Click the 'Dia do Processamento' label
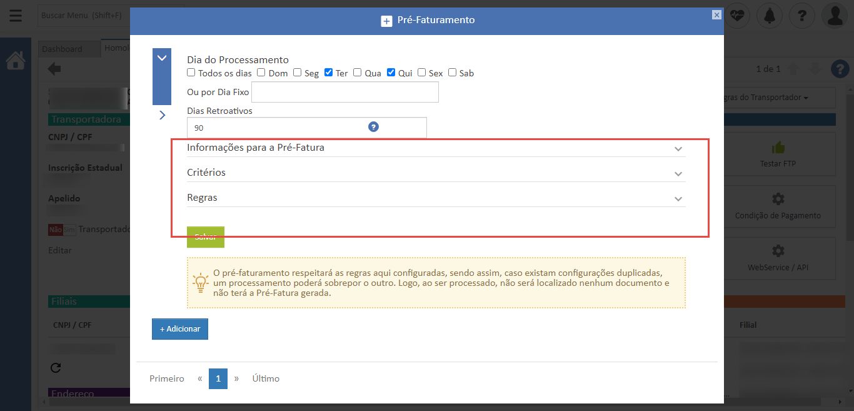 [x=238, y=60]
